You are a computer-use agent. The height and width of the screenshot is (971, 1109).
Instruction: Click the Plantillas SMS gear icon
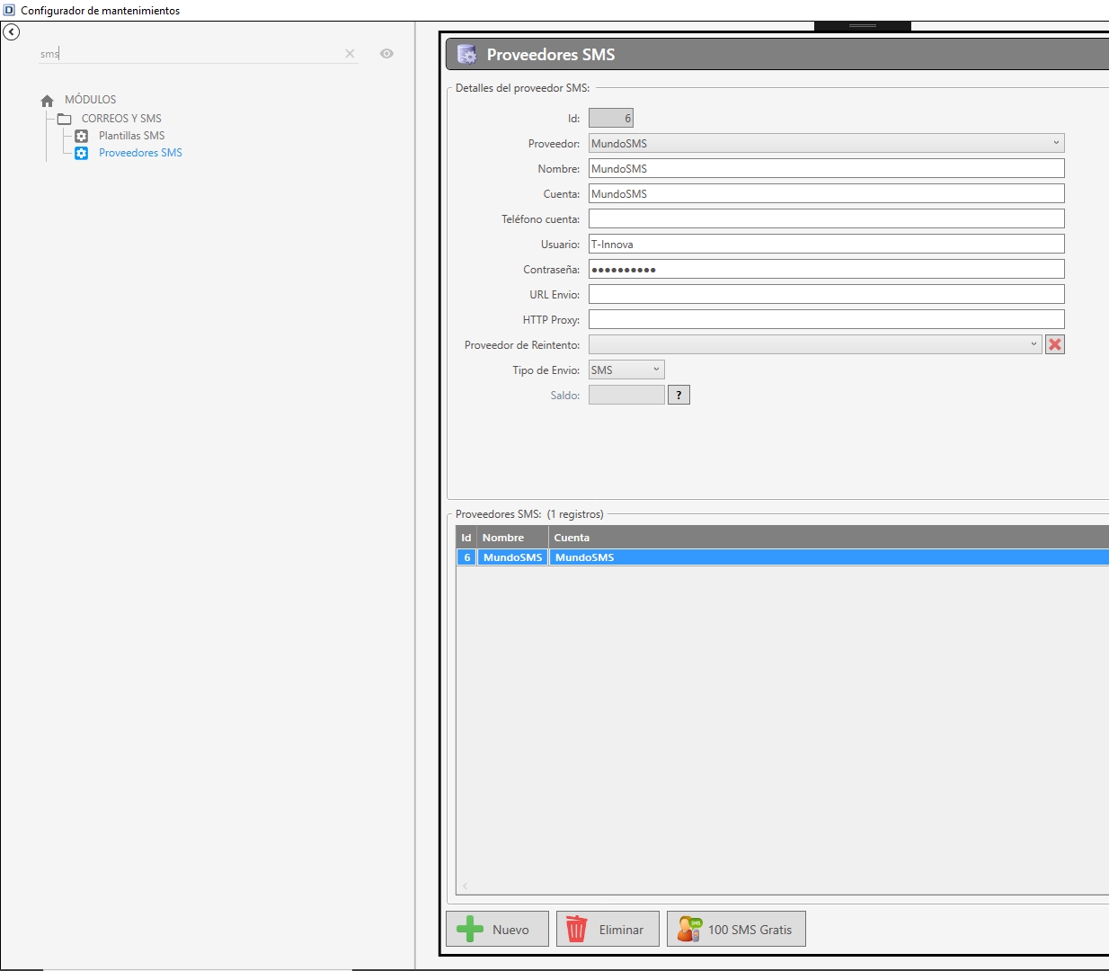[x=82, y=136]
